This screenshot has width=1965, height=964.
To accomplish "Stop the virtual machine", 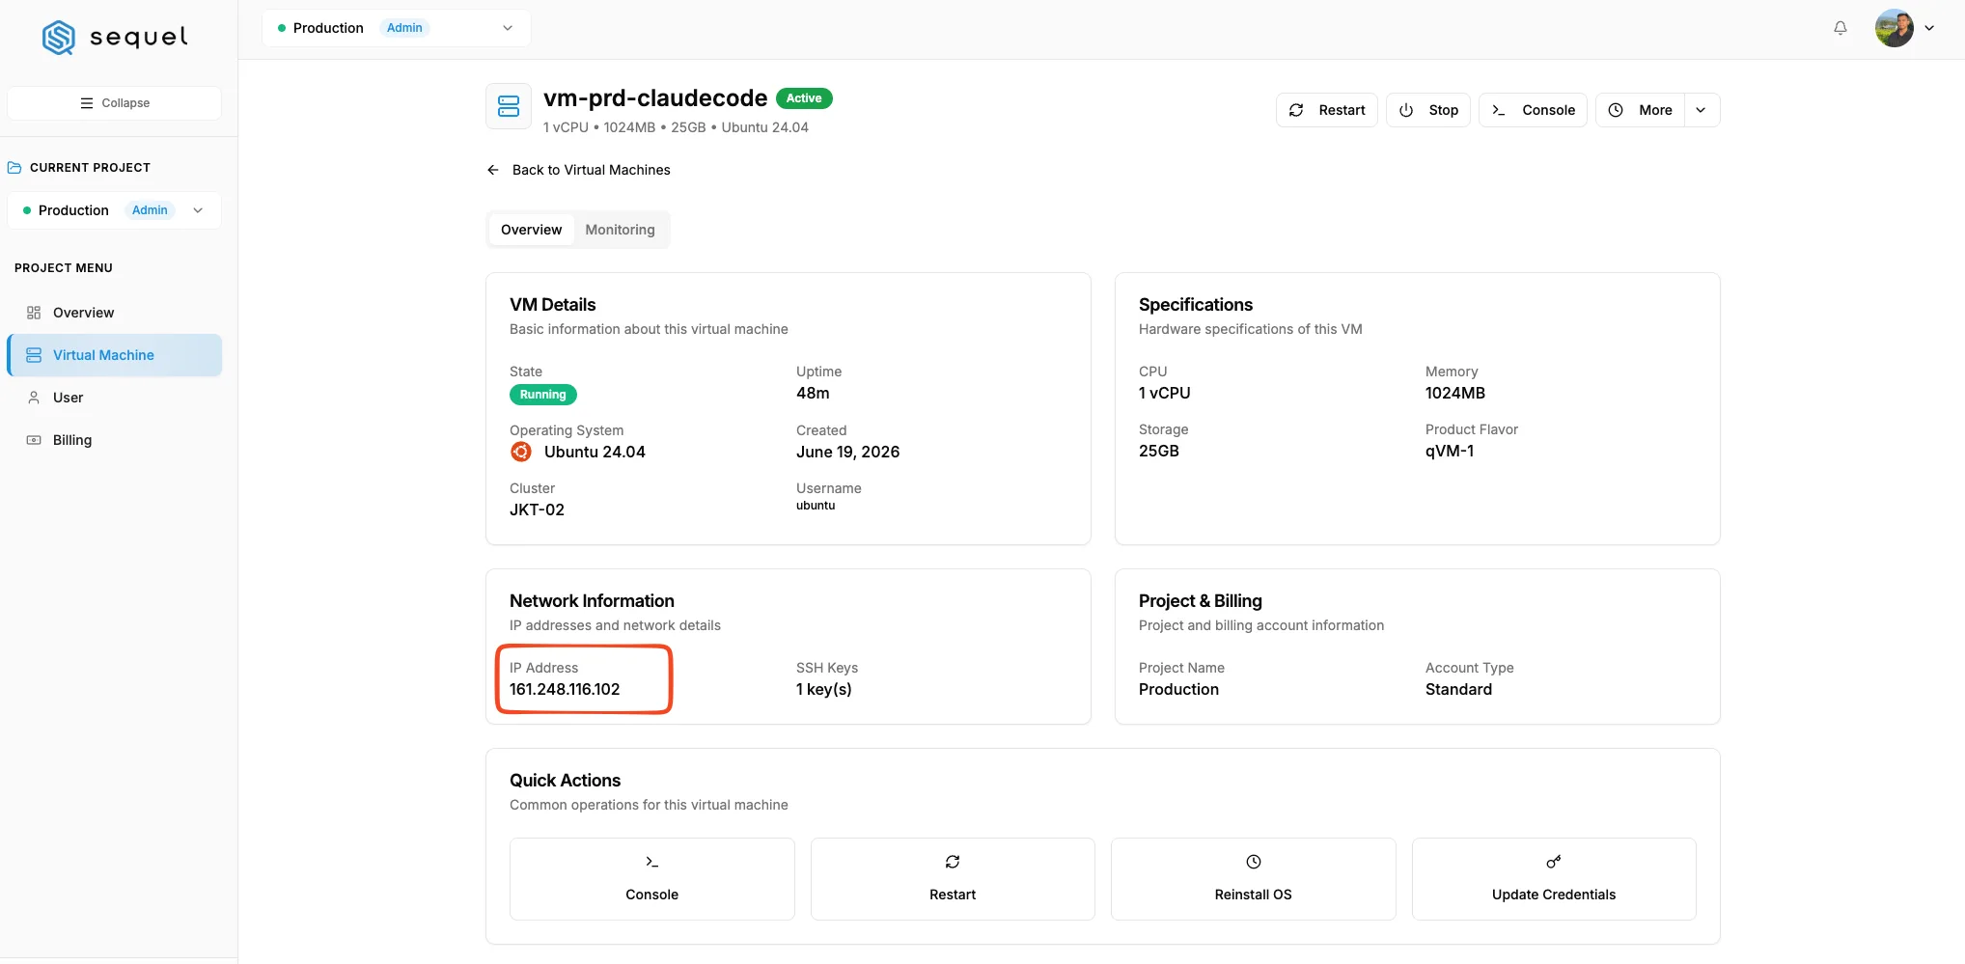I will pyautogui.click(x=1428, y=110).
